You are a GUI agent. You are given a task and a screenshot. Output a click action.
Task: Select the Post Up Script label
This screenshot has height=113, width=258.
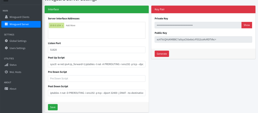56,58
